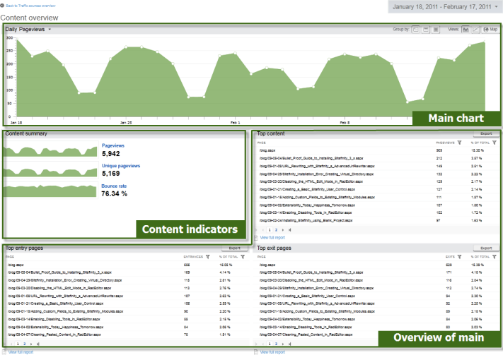The height and width of the screenshot is (355, 503).
Task: Open the date range dropdown
Action: pos(446,7)
